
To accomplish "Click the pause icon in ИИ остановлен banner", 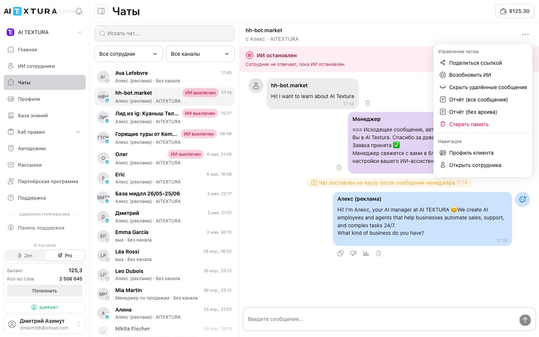I will (x=250, y=55).
